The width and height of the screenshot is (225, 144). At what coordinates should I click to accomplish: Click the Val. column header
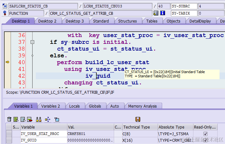click(x=91, y=127)
